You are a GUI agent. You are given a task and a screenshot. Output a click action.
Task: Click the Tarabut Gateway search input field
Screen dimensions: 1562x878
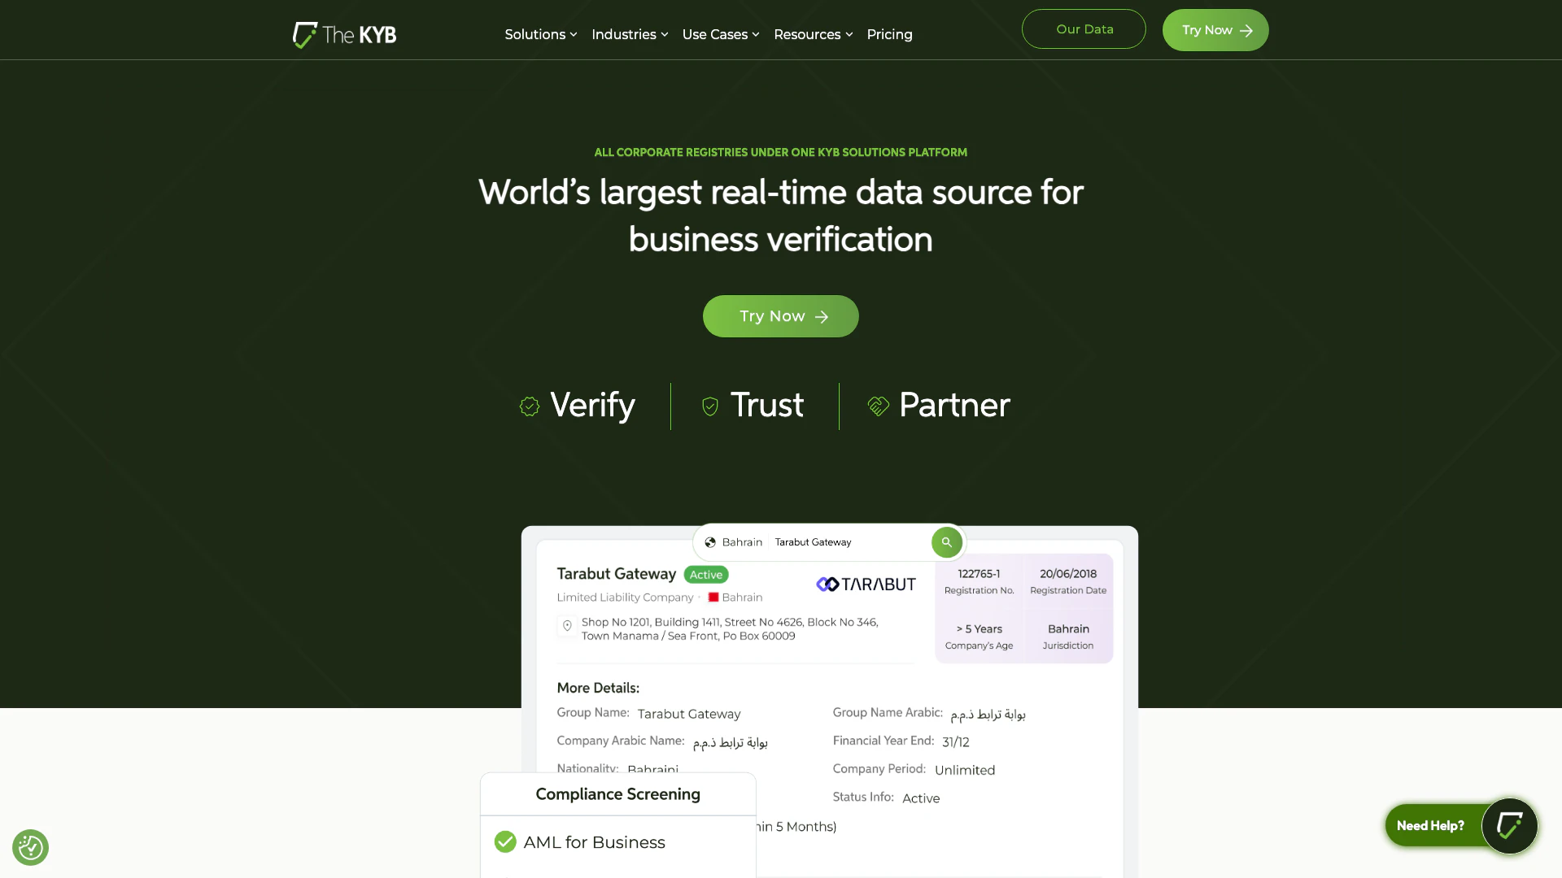coord(838,542)
